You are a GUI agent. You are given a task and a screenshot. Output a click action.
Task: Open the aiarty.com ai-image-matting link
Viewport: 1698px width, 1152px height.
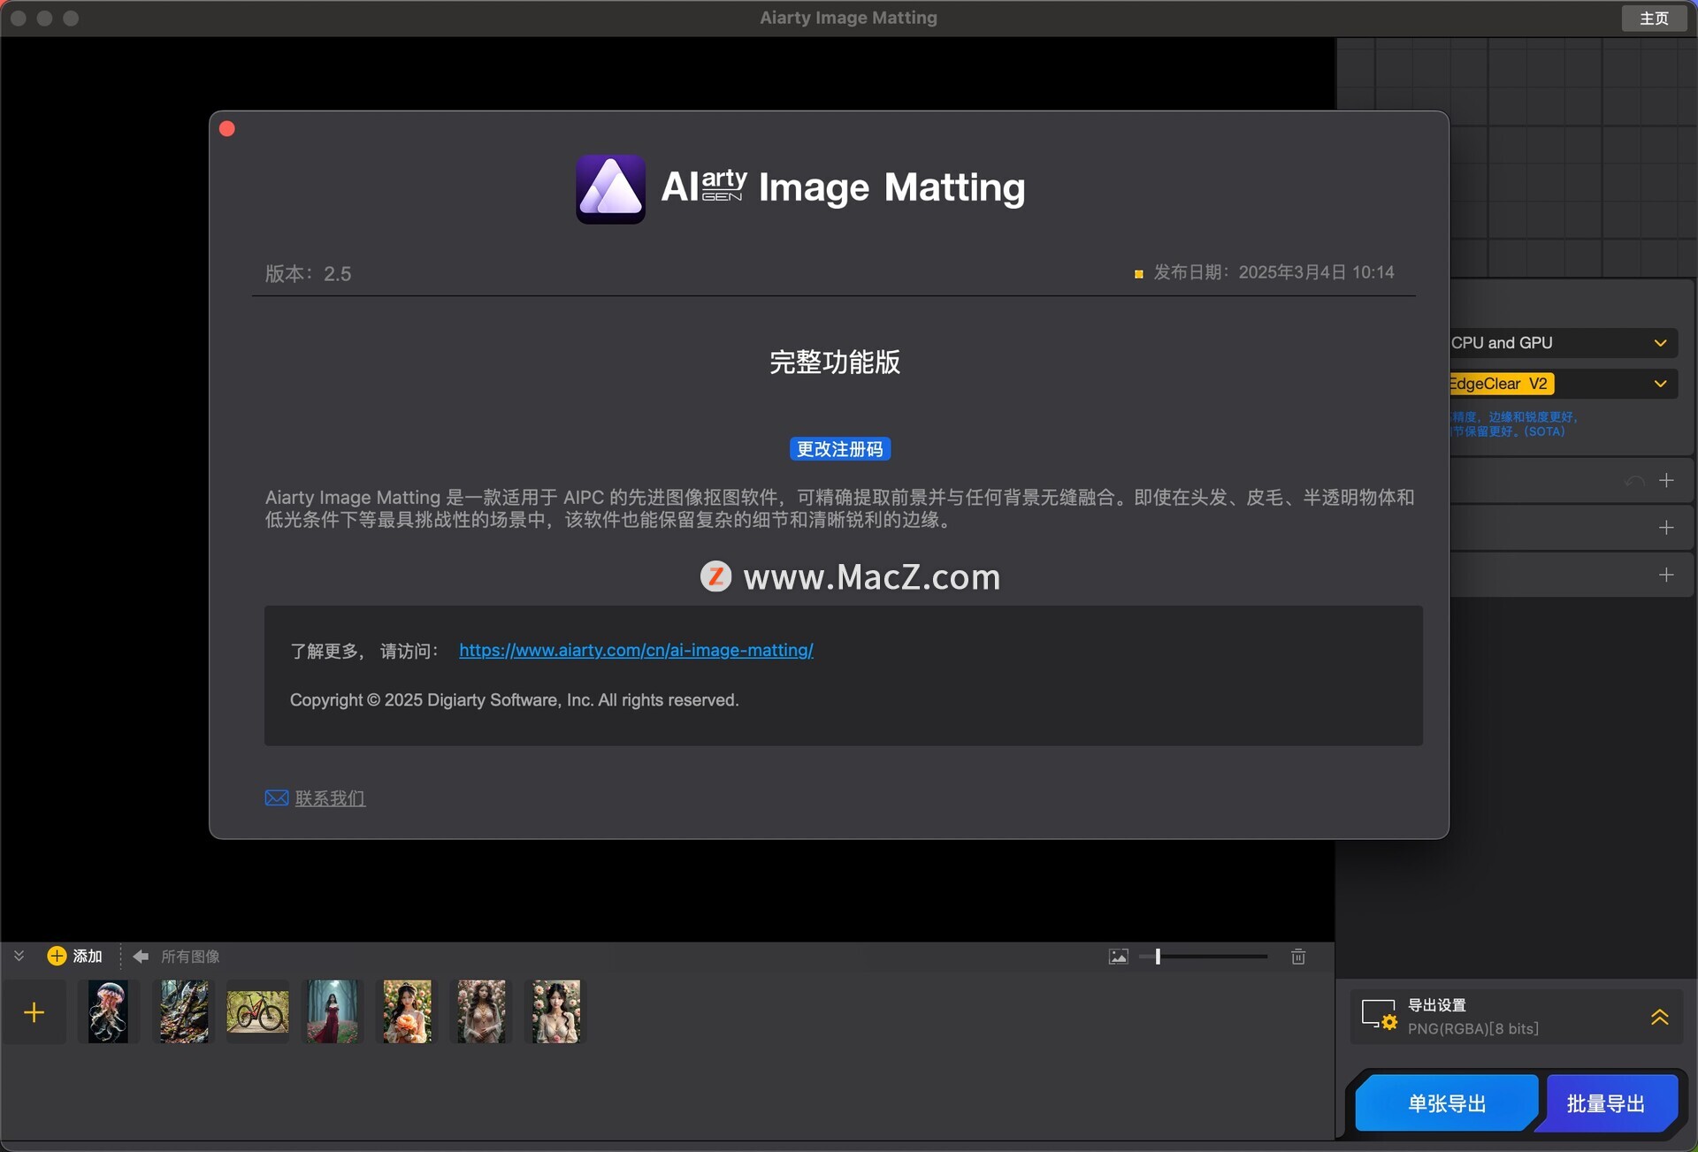click(x=636, y=651)
